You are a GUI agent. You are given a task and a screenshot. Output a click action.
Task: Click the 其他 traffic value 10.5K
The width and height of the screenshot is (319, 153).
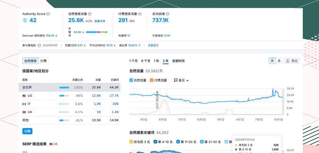(96, 120)
